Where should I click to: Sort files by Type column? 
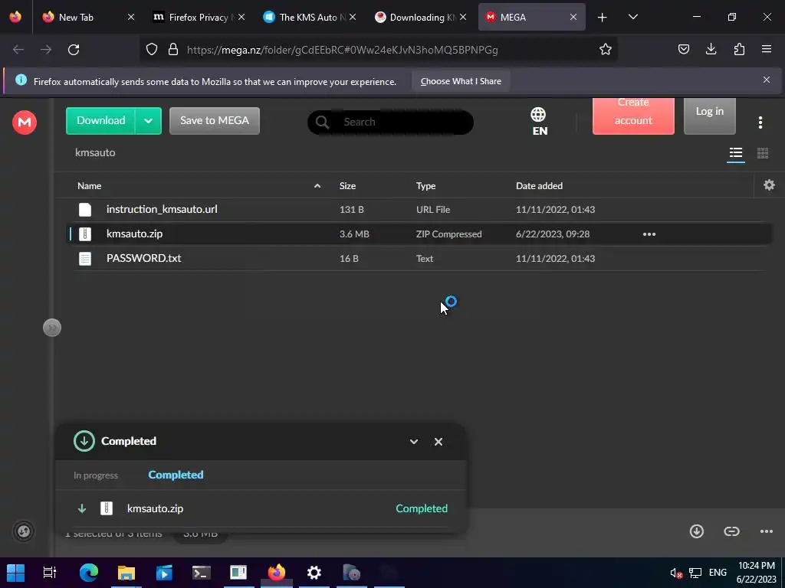[425, 186]
